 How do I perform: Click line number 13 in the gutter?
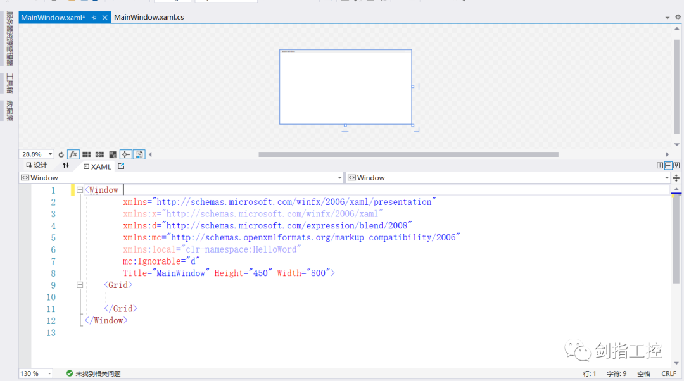point(51,333)
